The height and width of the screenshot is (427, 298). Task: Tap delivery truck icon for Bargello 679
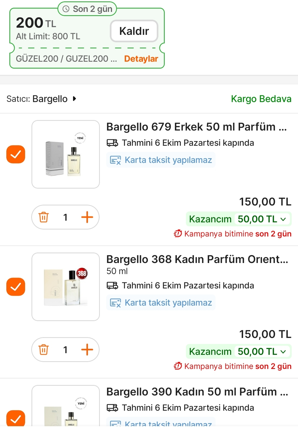point(112,143)
